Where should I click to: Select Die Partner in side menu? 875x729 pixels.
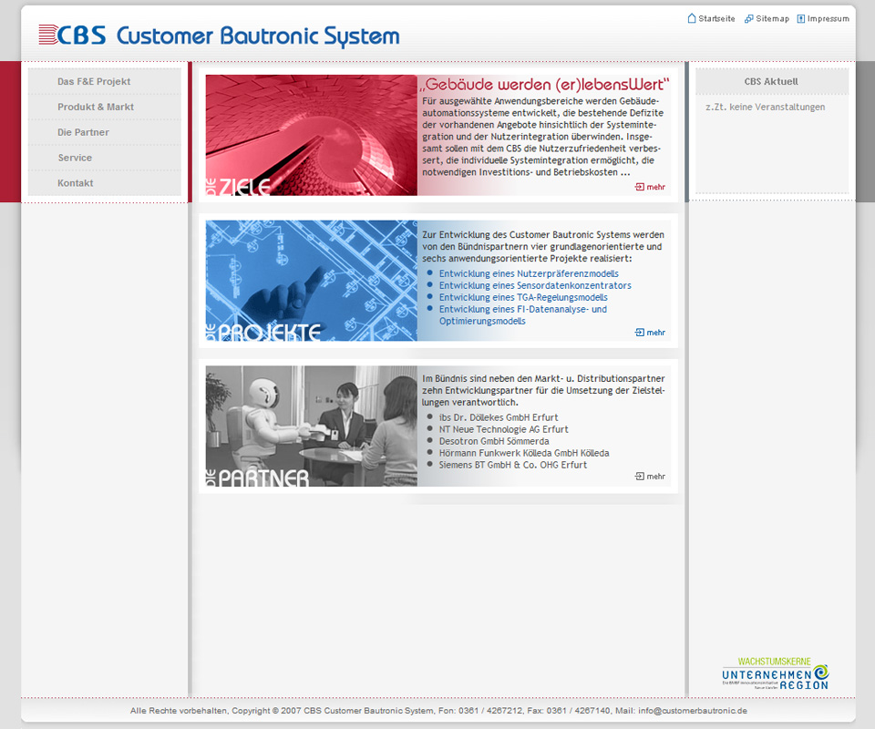point(104,132)
